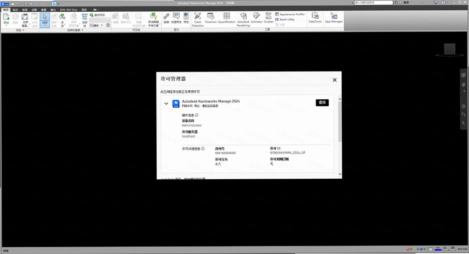The image size is (469, 254).
Task: Activate the Select (选择) arrow tool
Action: coord(45,17)
